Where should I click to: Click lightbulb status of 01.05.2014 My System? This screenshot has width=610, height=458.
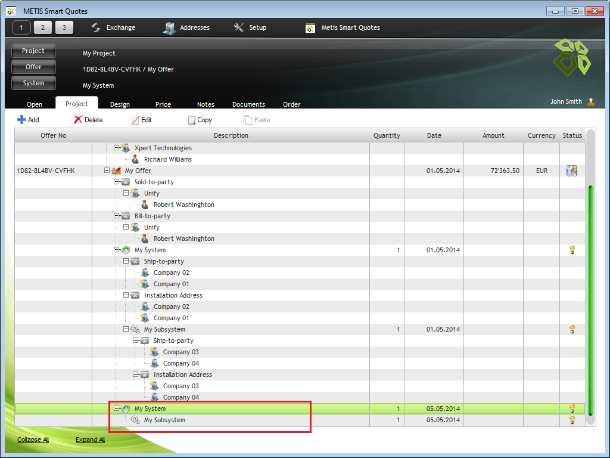tap(572, 250)
